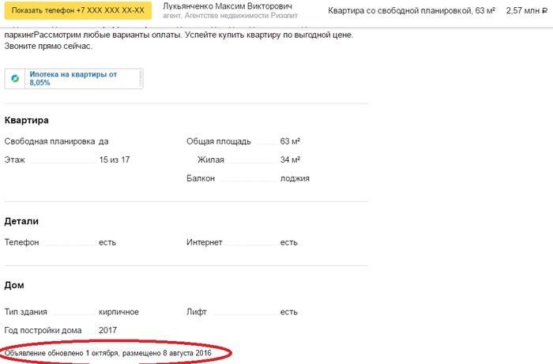The height and width of the screenshot is (364, 553).
Task: Click the 'Свободная планировка' label
Action: point(50,141)
